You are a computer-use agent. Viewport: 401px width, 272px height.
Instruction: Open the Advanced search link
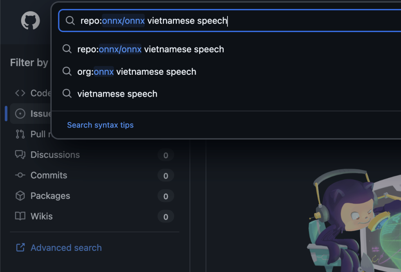[x=66, y=248]
